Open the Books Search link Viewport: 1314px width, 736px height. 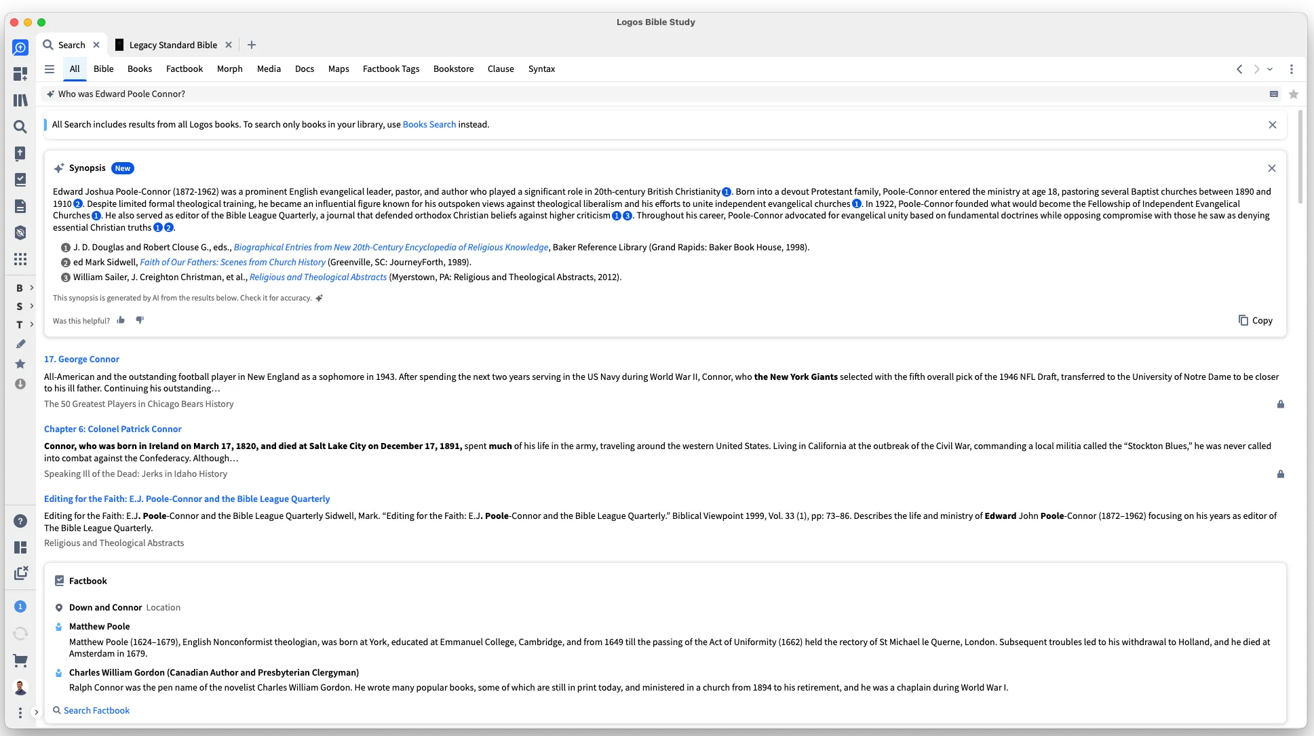[x=429, y=125]
